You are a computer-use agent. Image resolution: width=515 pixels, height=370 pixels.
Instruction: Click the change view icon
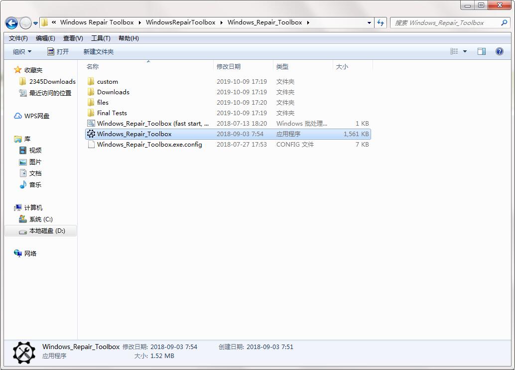(454, 51)
